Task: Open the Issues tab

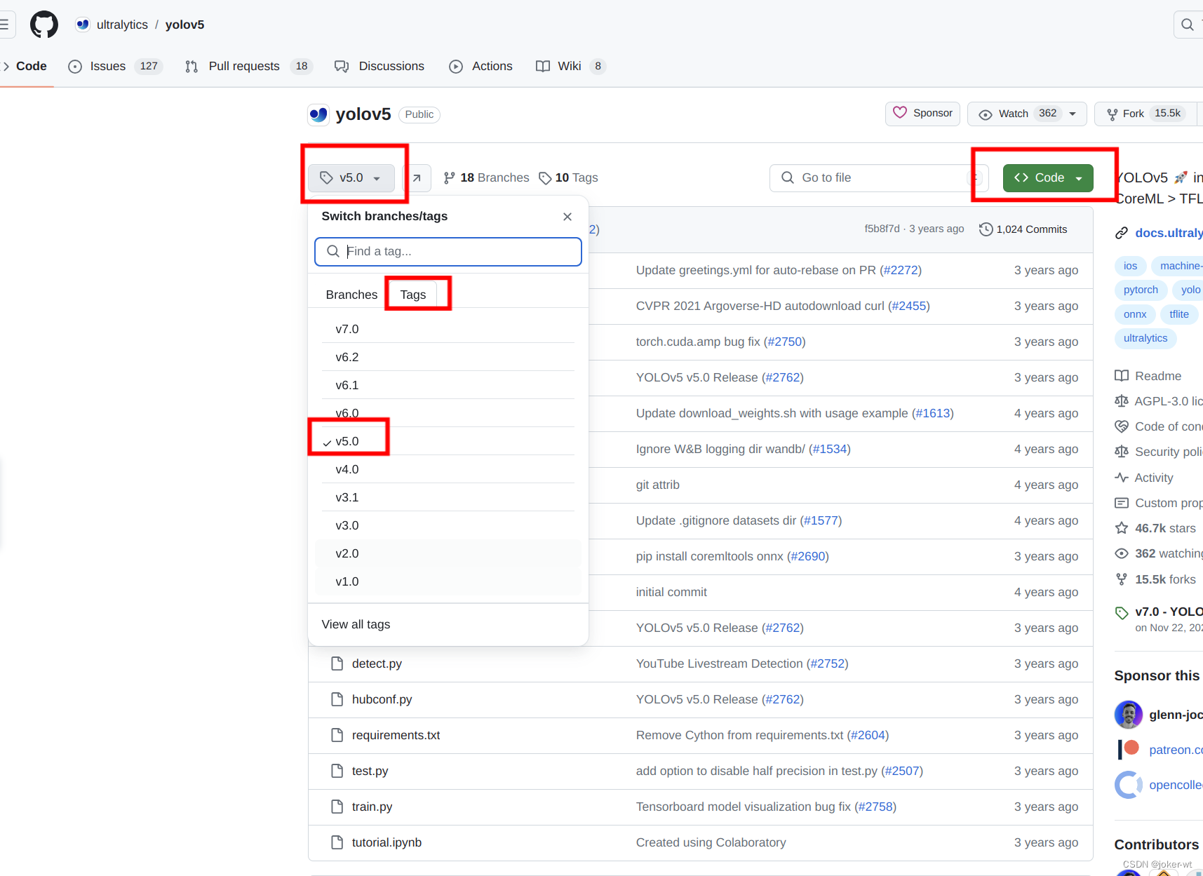Action: 116,66
